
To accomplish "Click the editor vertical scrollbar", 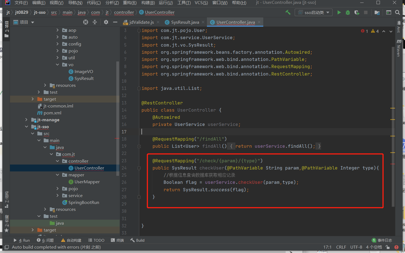I will [393, 126].
